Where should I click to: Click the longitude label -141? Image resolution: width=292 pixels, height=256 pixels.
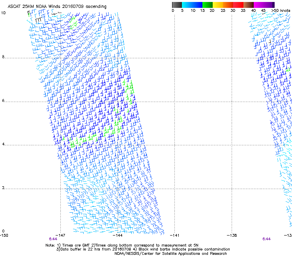pos(175,236)
